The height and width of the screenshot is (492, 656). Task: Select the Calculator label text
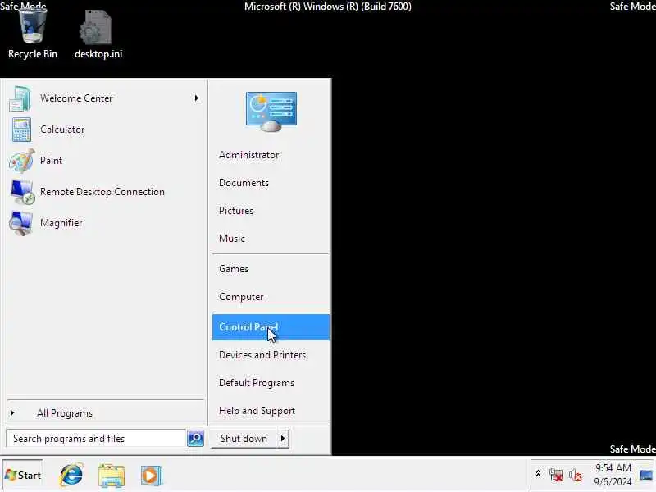click(x=62, y=130)
